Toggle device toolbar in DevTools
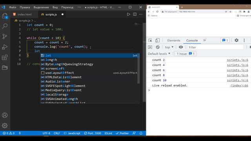Viewport: 251px width, 141px height. pos(157,40)
